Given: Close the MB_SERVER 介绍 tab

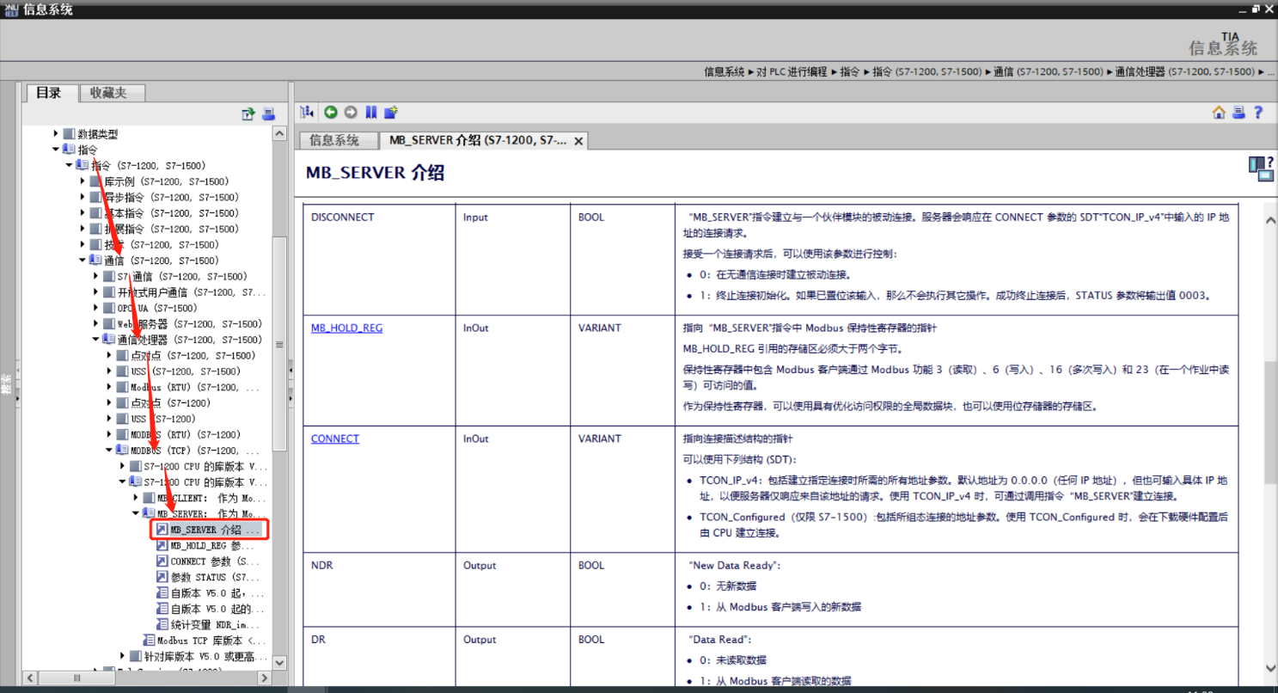Looking at the screenshot, I should [x=578, y=141].
